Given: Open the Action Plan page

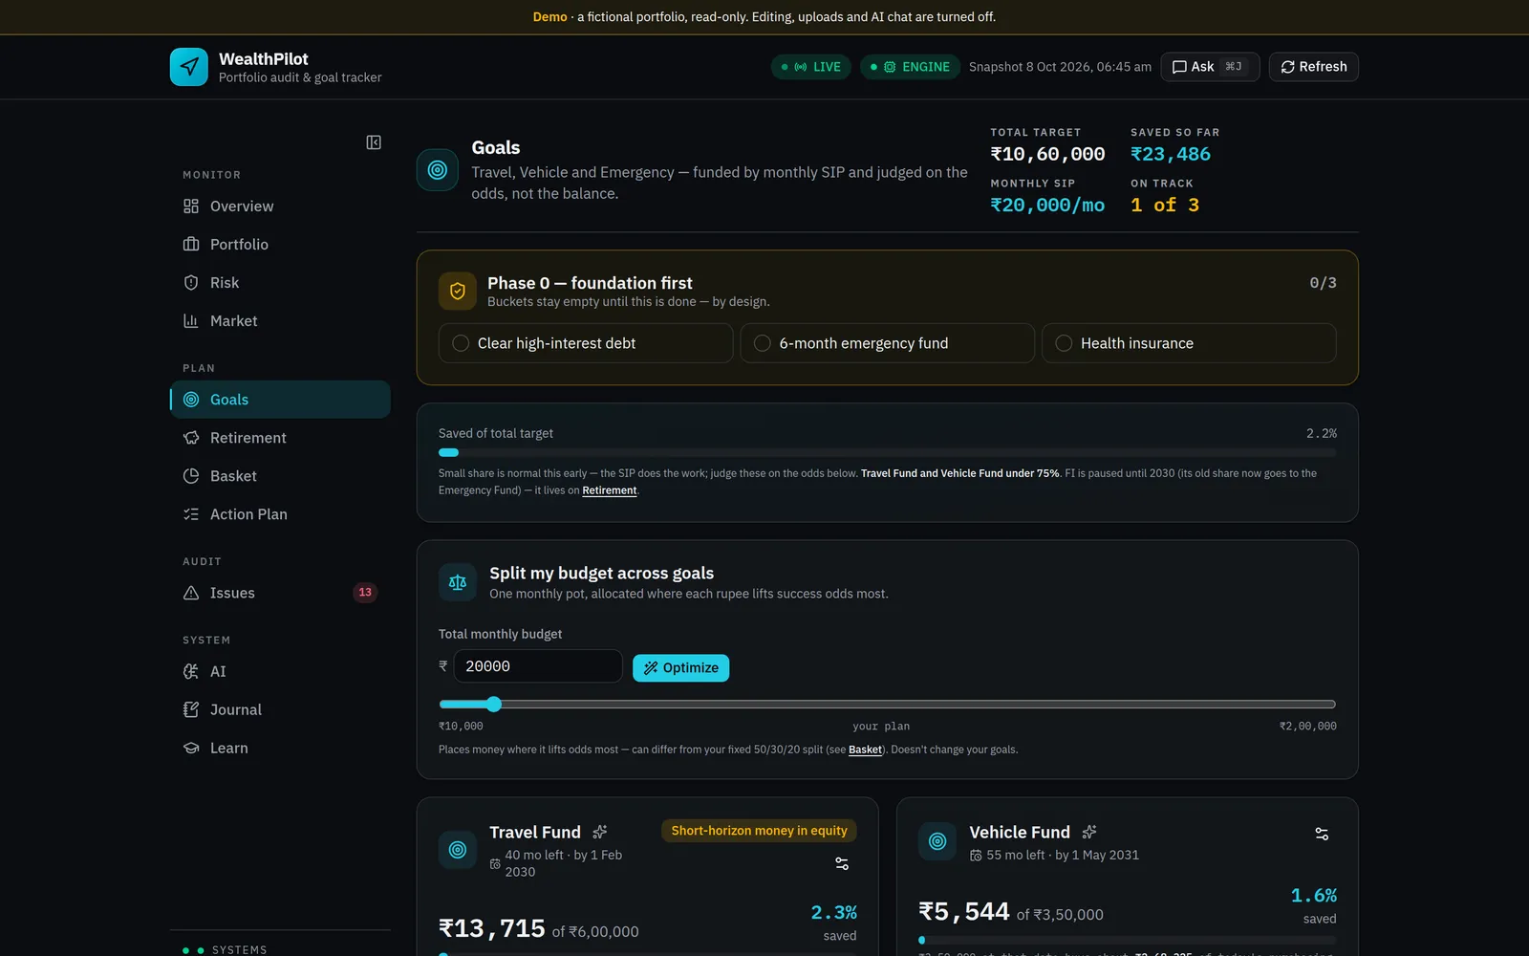Looking at the screenshot, I should [x=280, y=514].
